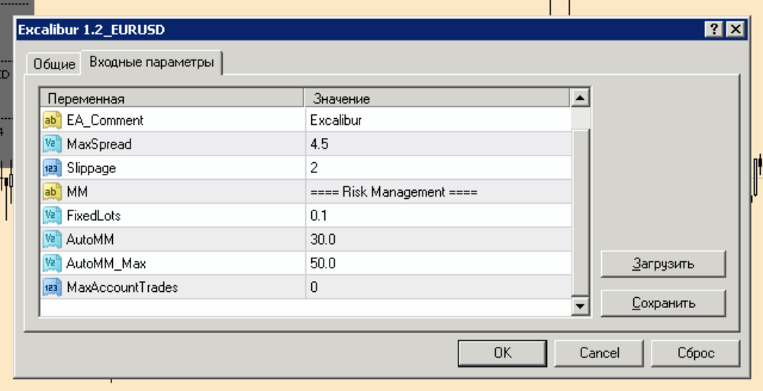Click the string icon beside EA_Comment

click(52, 120)
